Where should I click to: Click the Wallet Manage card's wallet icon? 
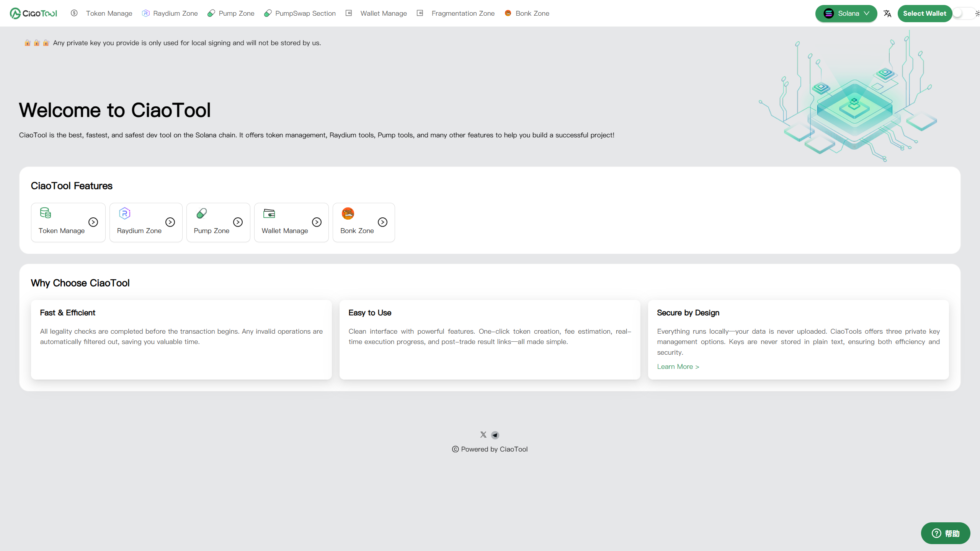[269, 213]
